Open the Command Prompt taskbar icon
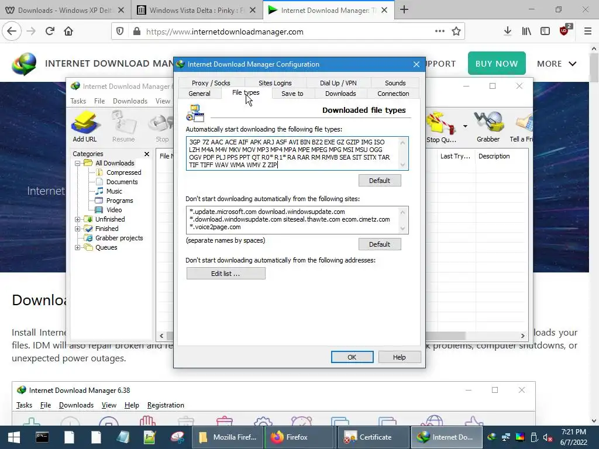This screenshot has height=449, width=599. coord(42,437)
